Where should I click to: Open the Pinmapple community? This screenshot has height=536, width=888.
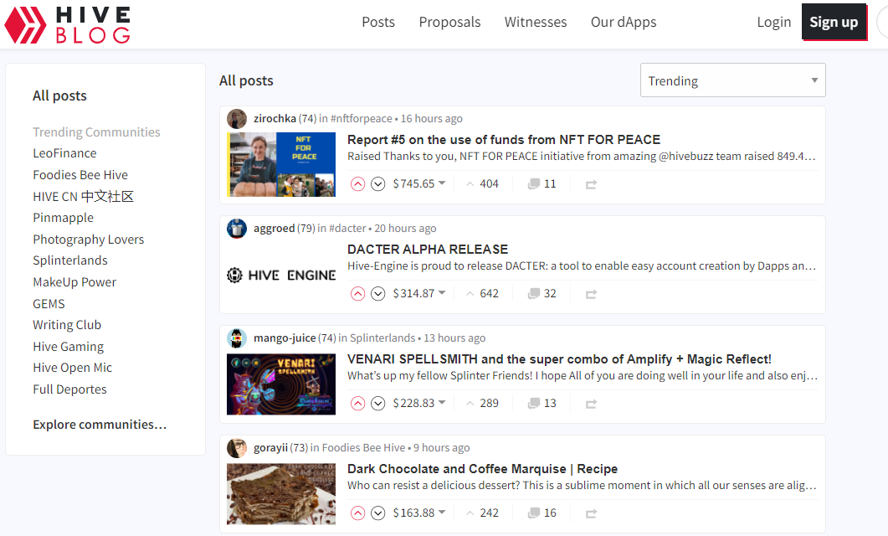pyautogui.click(x=64, y=218)
